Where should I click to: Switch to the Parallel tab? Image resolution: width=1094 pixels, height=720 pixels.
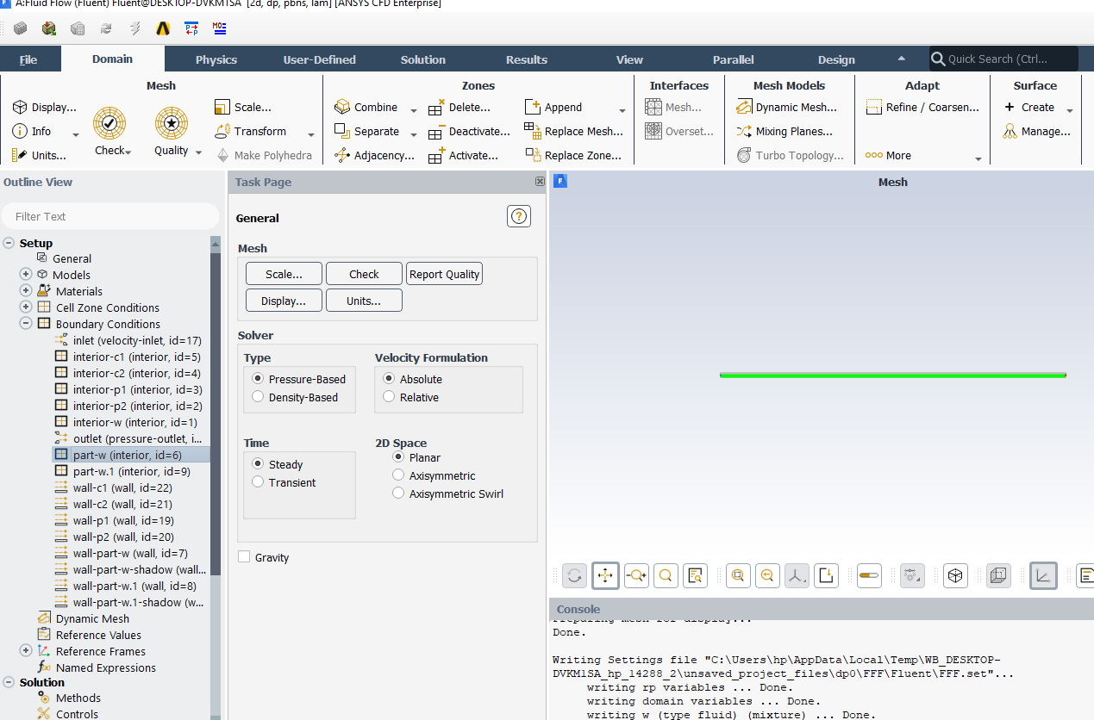[x=734, y=59]
